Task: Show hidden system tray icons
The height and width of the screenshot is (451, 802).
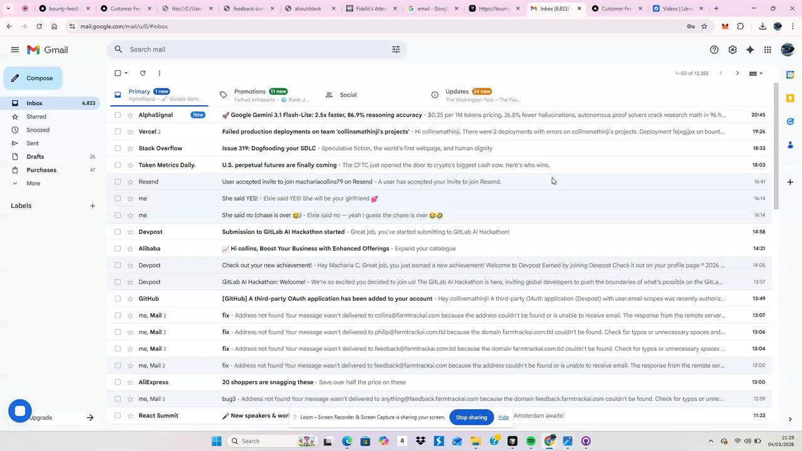Action: point(711,441)
